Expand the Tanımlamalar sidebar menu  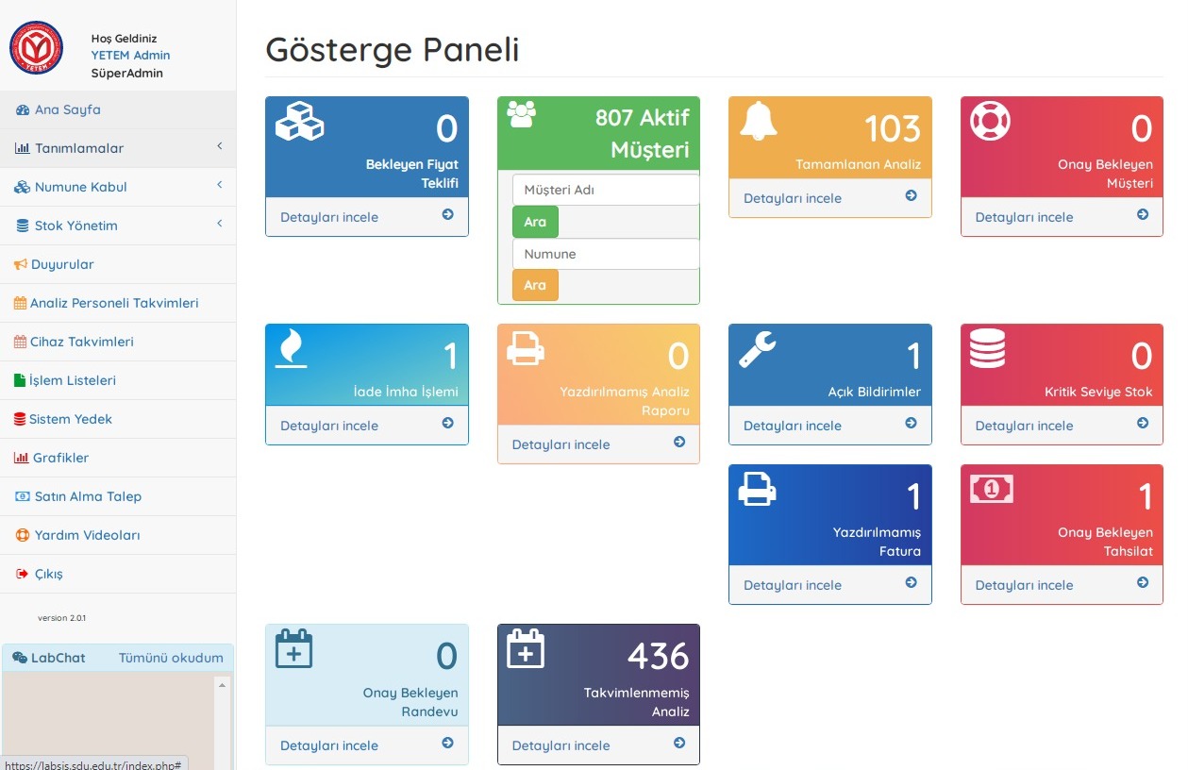click(118, 148)
